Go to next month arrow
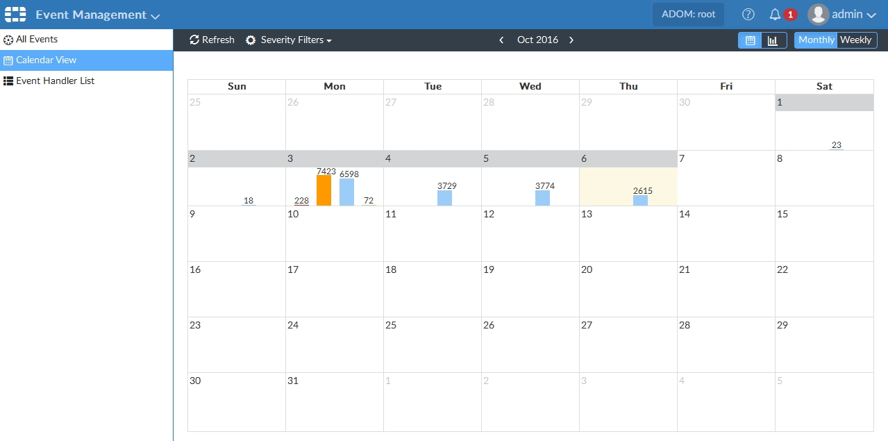888x441 pixels. [x=571, y=40]
